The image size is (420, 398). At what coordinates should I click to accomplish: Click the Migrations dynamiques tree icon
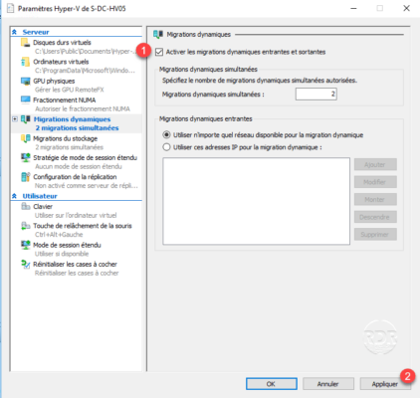pos(26,119)
